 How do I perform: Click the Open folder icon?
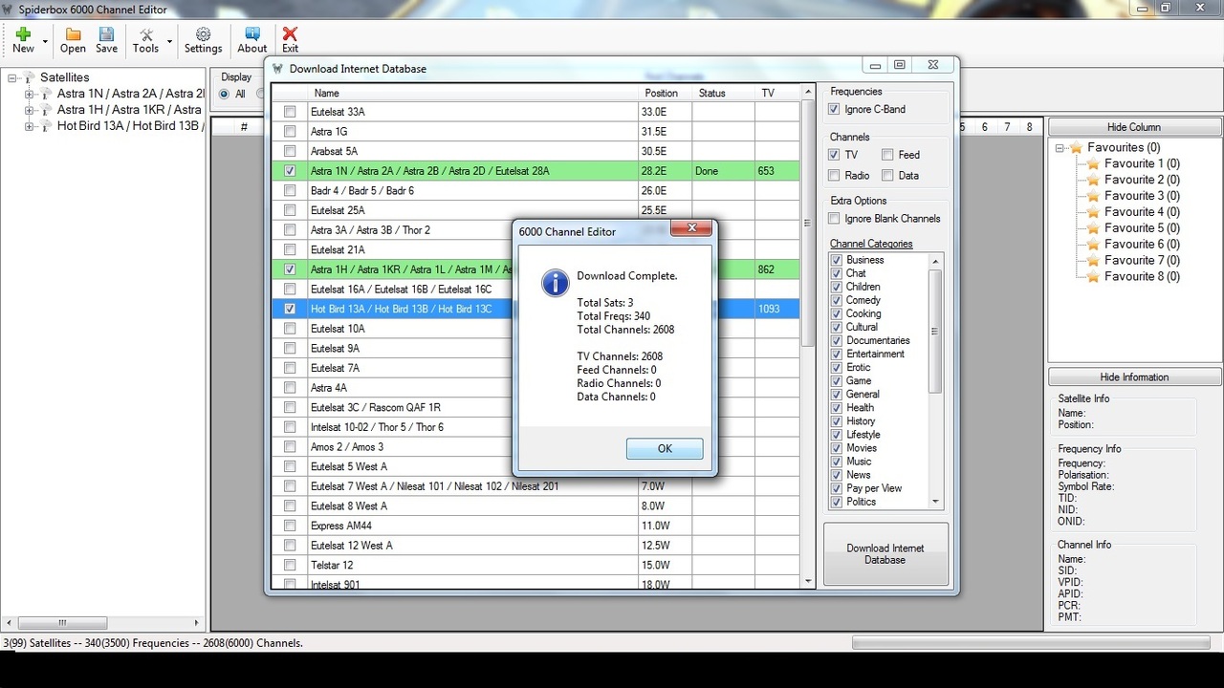(x=73, y=33)
